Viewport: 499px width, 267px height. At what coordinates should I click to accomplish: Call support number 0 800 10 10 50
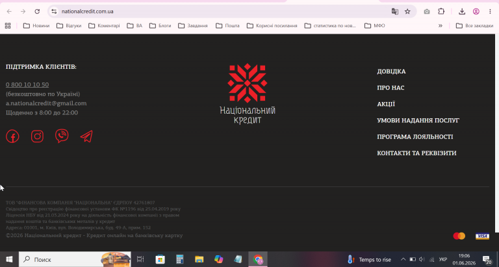pyautogui.click(x=27, y=84)
